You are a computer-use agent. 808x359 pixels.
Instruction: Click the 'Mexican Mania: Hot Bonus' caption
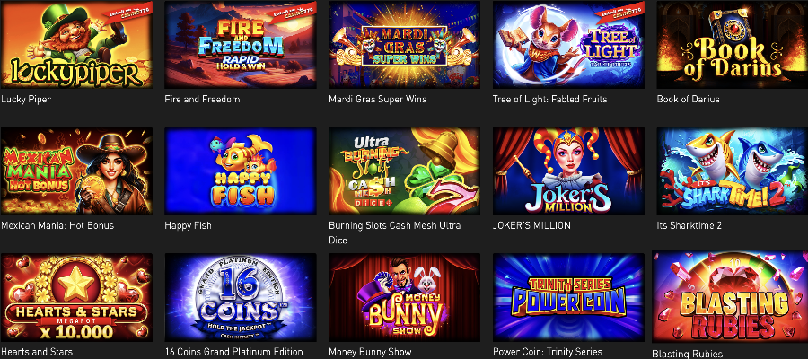click(x=57, y=225)
